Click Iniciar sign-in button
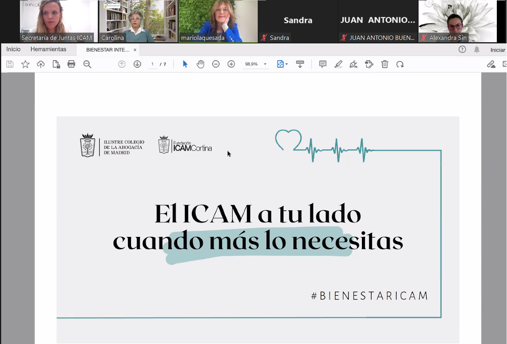 click(498, 50)
